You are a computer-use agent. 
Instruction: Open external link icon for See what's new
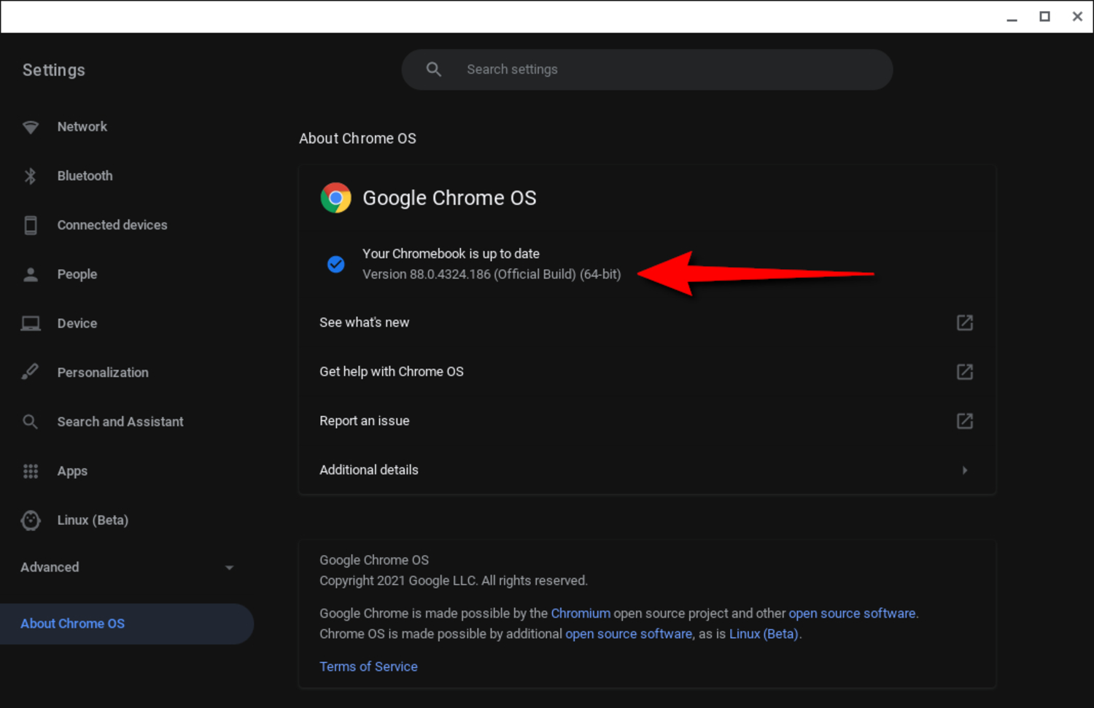(965, 322)
